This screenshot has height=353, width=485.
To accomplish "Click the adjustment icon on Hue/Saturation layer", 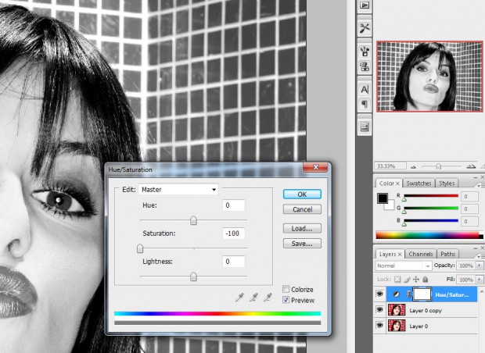I will point(397,294).
